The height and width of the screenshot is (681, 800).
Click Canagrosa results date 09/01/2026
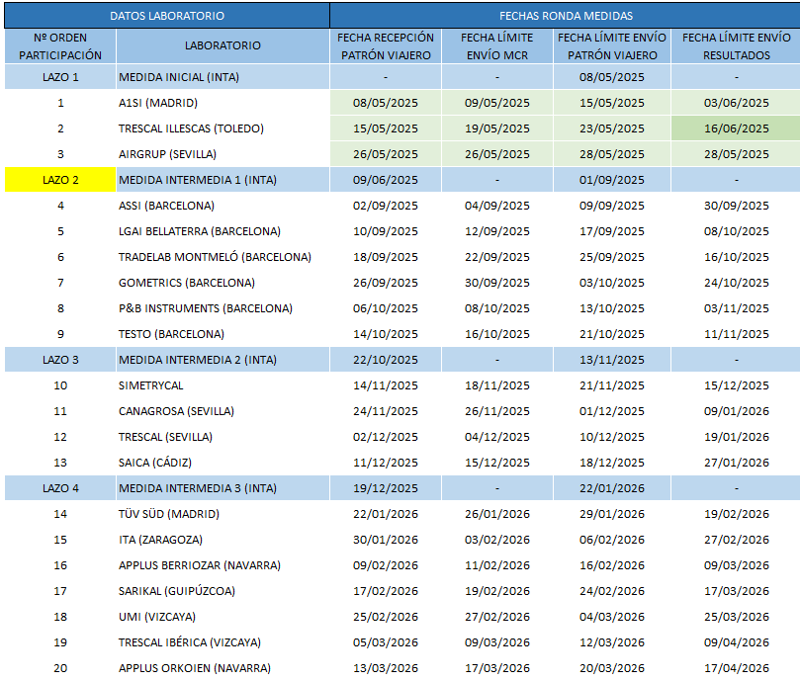[737, 411]
